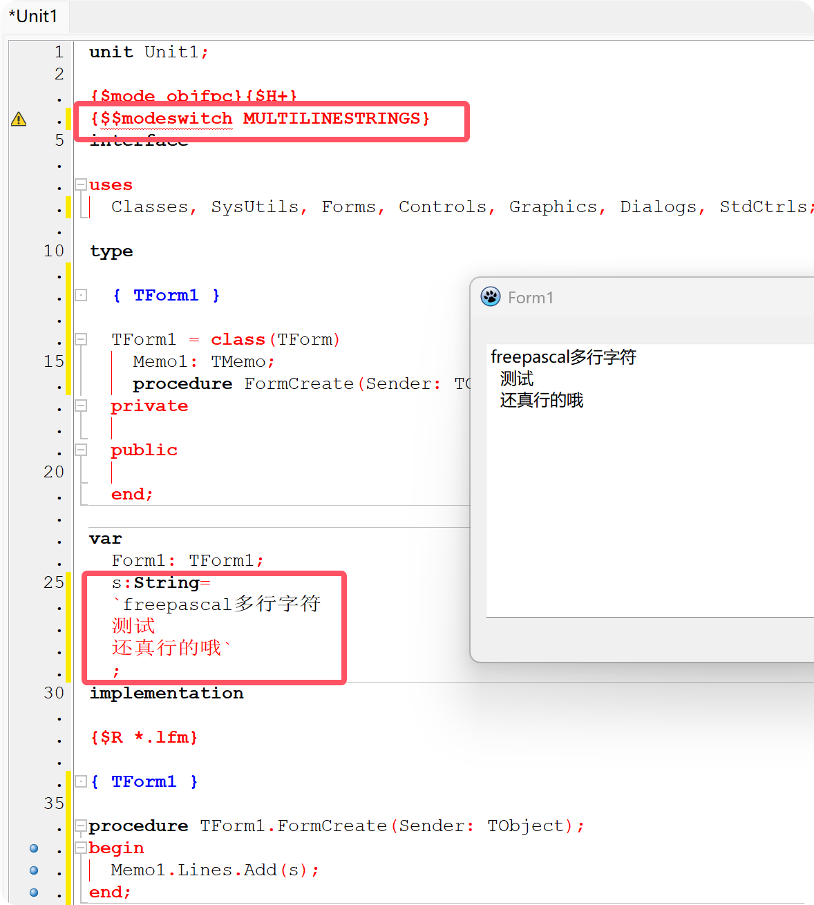814x905 pixels.
Task: Collapse the { TForm1 } fold in implementation
Action: [x=79, y=781]
